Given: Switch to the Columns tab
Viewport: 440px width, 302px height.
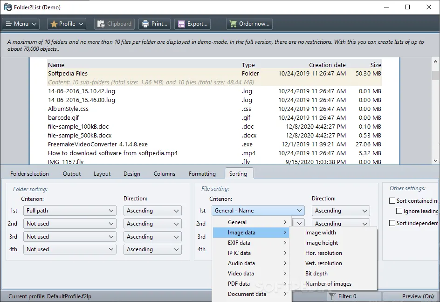Looking at the screenshot, I should [165, 174].
